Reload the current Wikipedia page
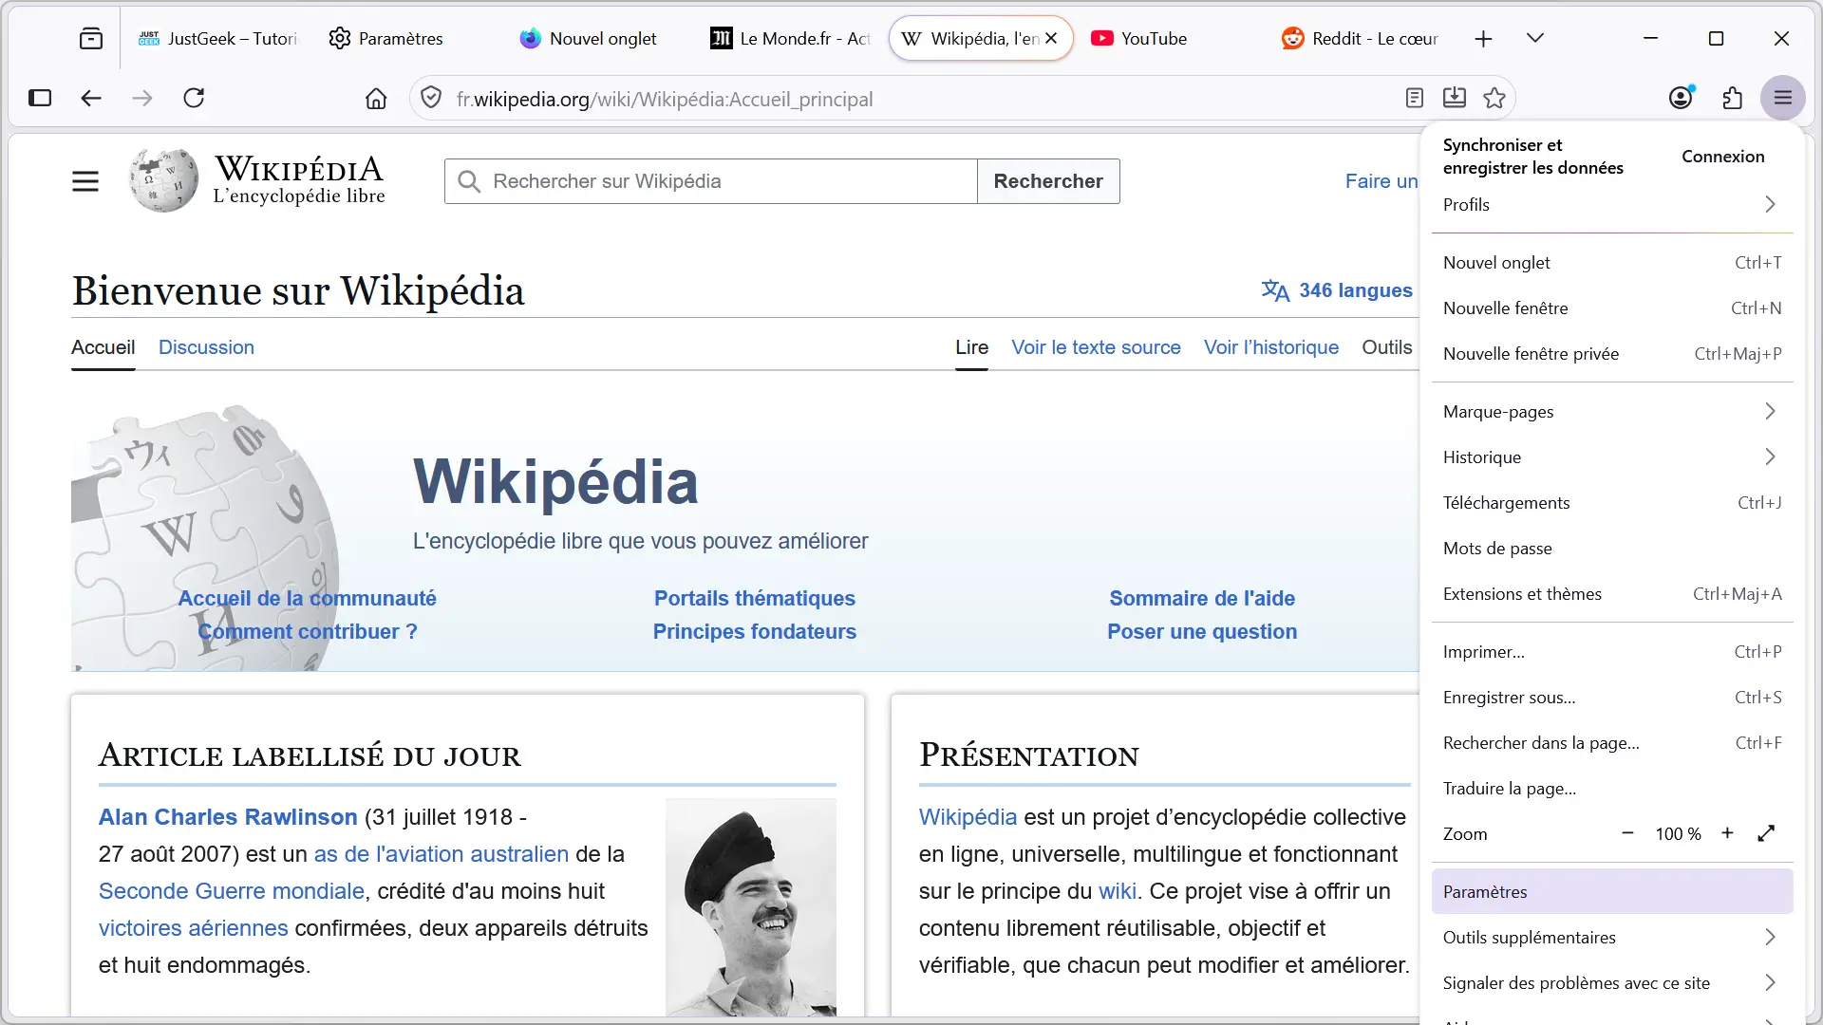This screenshot has width=1823, height=1025. point(194,98)
